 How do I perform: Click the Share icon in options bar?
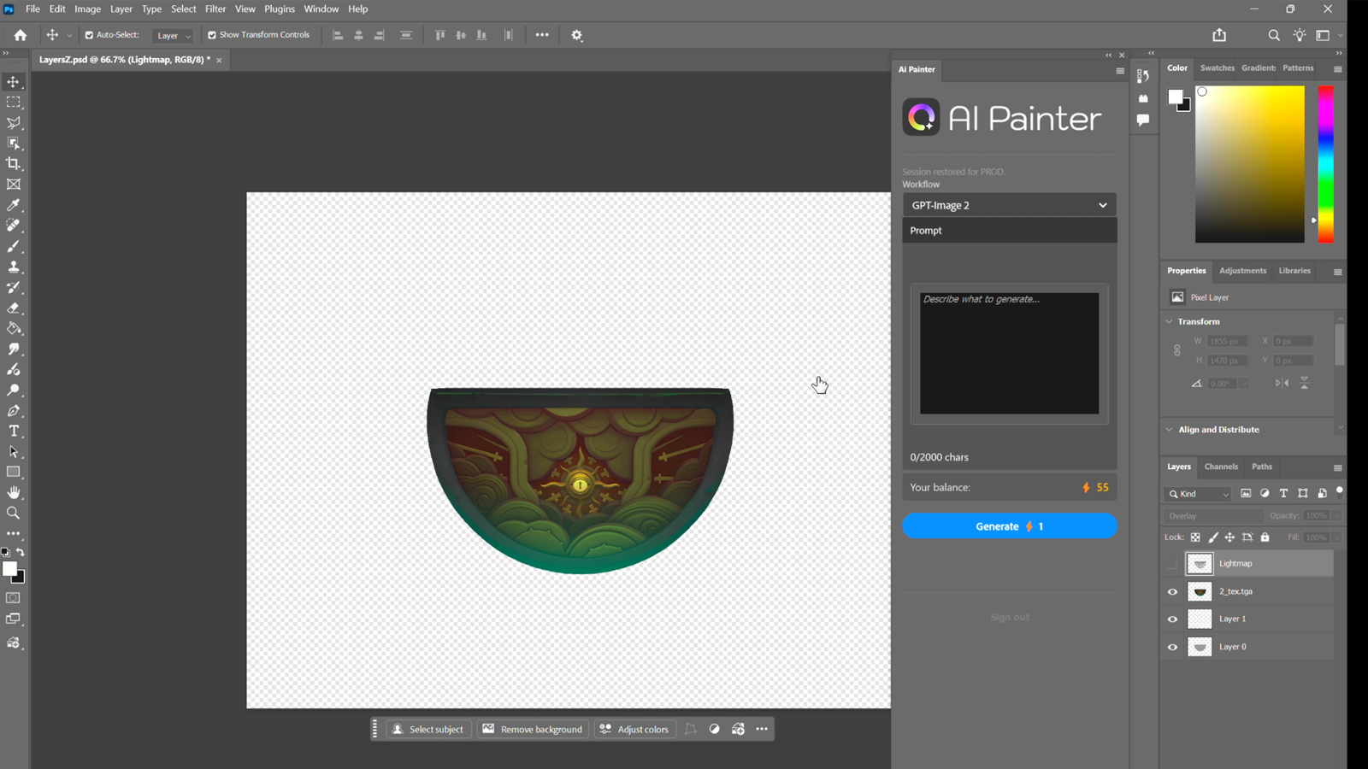point(1219,35)
